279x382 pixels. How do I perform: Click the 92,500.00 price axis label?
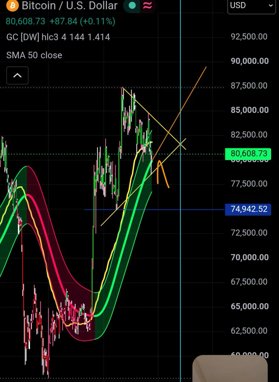point(249,37)
